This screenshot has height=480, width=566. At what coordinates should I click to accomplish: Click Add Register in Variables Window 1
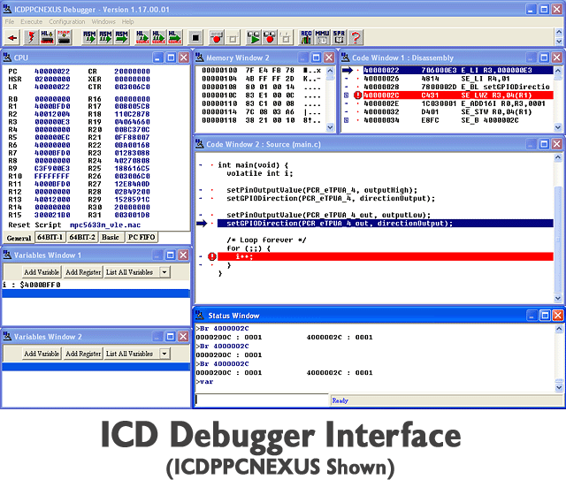(83, 272)
